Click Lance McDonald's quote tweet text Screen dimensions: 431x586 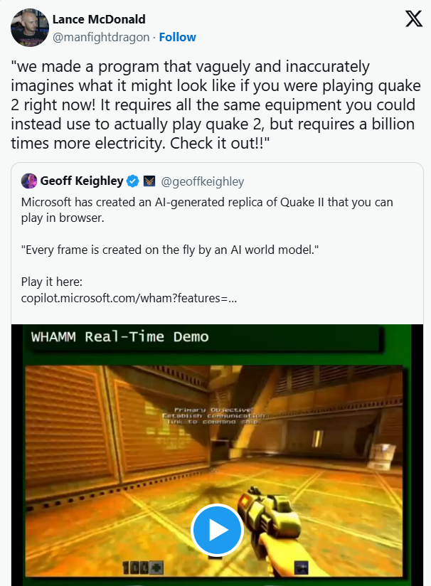click(215, 105)
